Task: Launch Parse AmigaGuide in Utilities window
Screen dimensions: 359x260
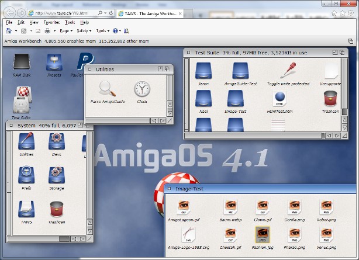Action: (108, 89)
